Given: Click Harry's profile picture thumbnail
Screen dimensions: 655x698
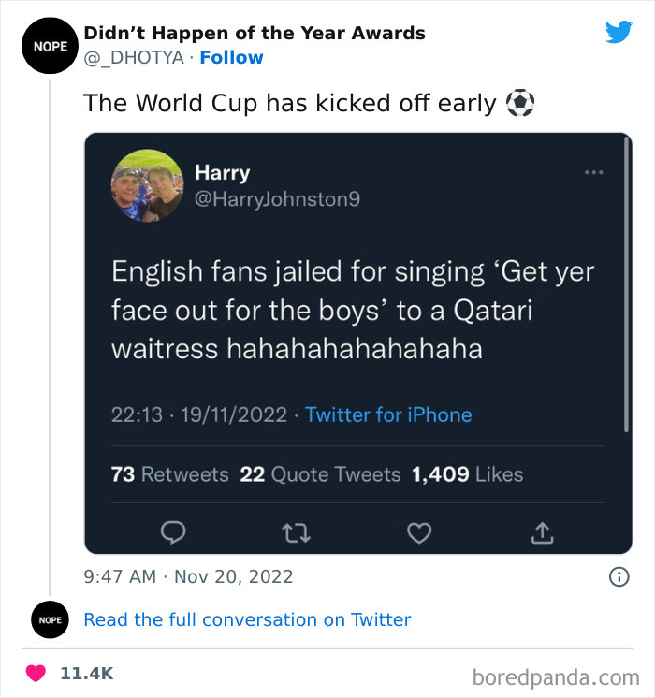Looking at the screenshot, I should click(147, 184).
